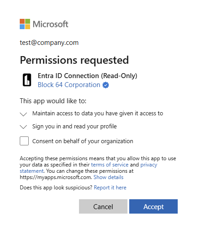Click the Maintain access to data permission text
The image size is (197, 232).
[98, 114]
